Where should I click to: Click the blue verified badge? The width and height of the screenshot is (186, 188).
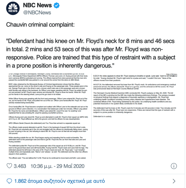pyautogui.click(x=57, y=6)
